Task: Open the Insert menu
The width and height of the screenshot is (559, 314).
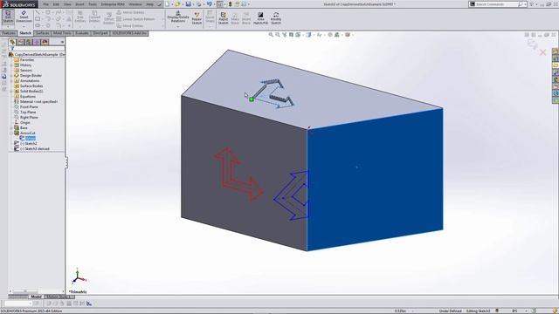Action: tap(79, 4)
